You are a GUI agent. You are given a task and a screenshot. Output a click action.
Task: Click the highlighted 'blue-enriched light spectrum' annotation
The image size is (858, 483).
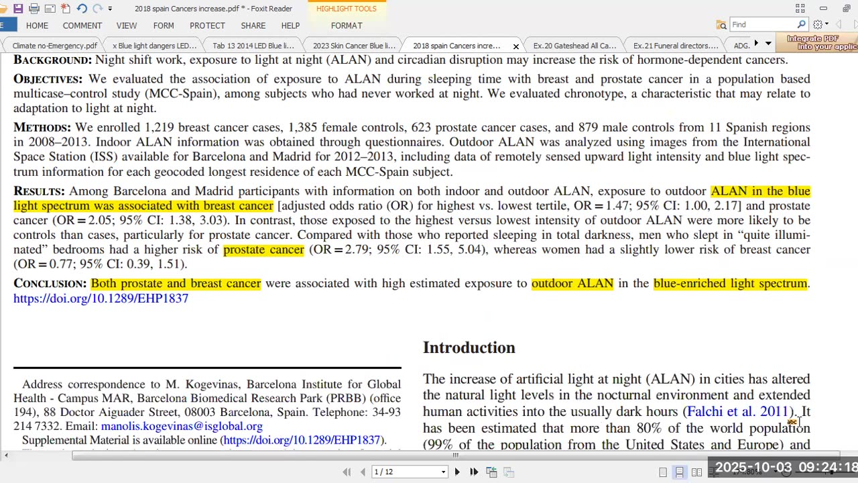pyautogui.click(x=730, y=283)
